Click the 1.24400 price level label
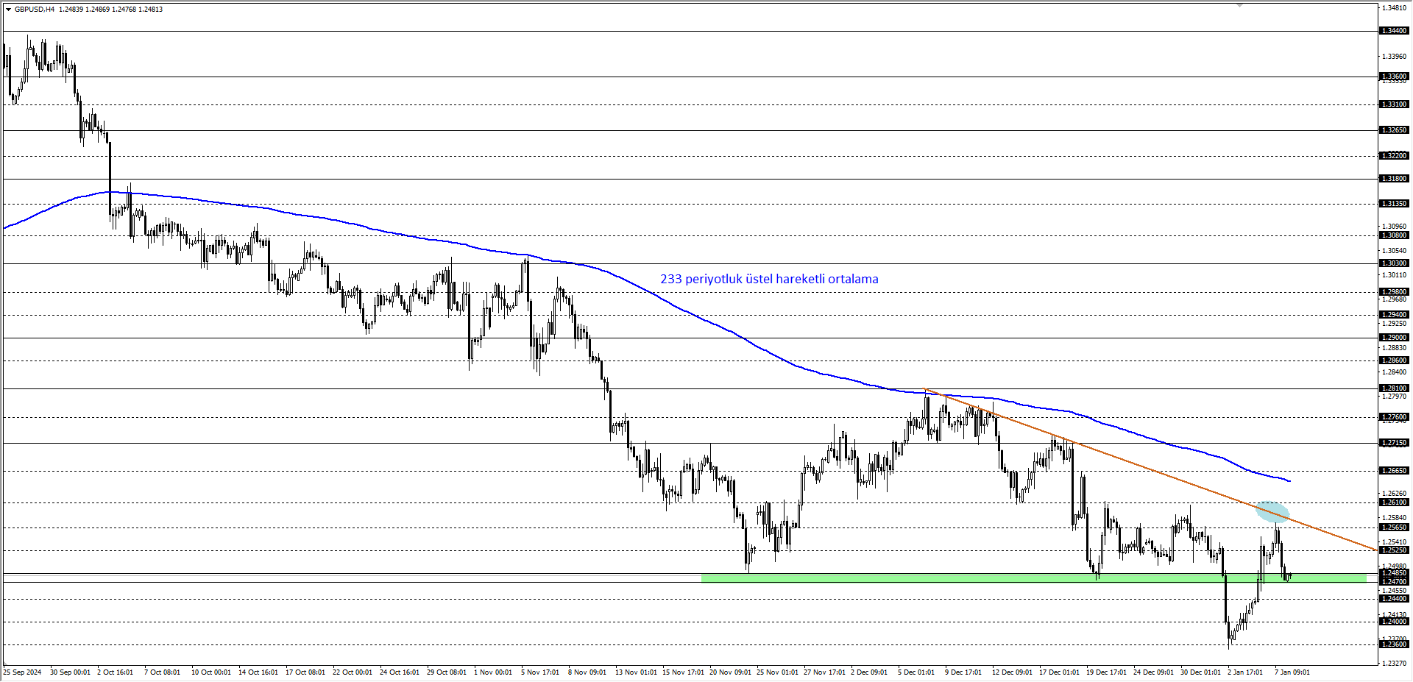Screen dimensions: 1413x682 [1394, 599]
